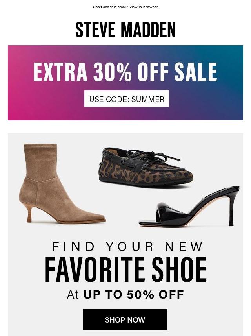The image size is (251, 336).
Task: Click the Can't see this email text
Action: click(111, 7)
